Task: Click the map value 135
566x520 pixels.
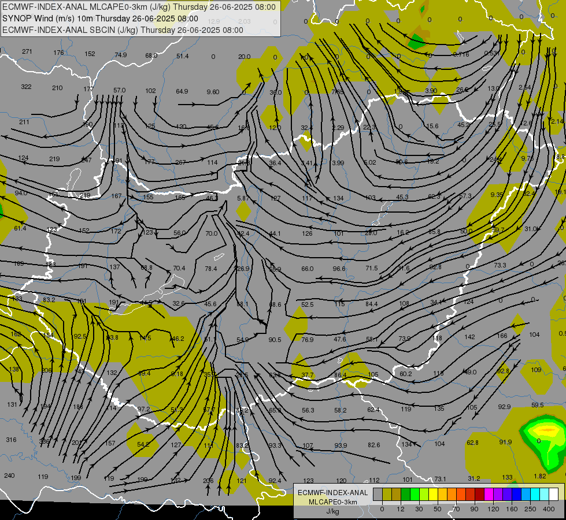Action: coord(439,408)
